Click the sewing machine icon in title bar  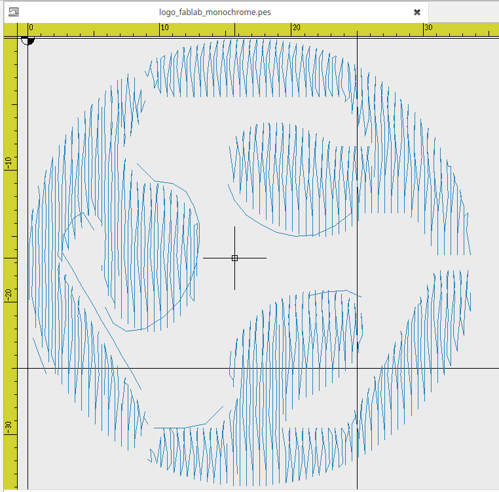pyautogui.click(x=14, y=12)
